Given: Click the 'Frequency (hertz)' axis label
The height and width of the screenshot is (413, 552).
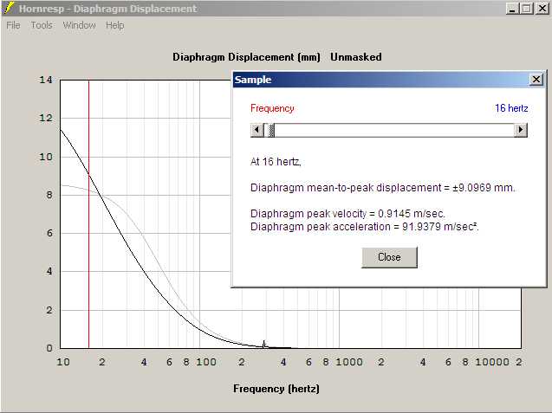Looking at the screenshot, I should coord(276,389).
